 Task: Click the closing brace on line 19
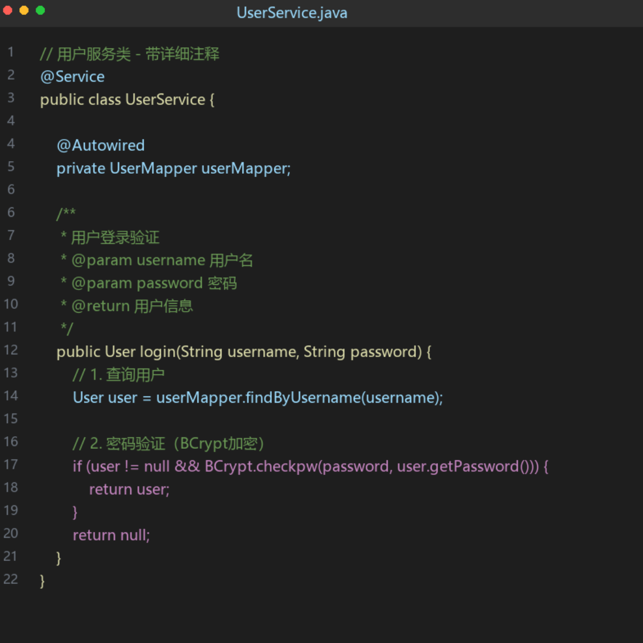(x=75, y=512)
